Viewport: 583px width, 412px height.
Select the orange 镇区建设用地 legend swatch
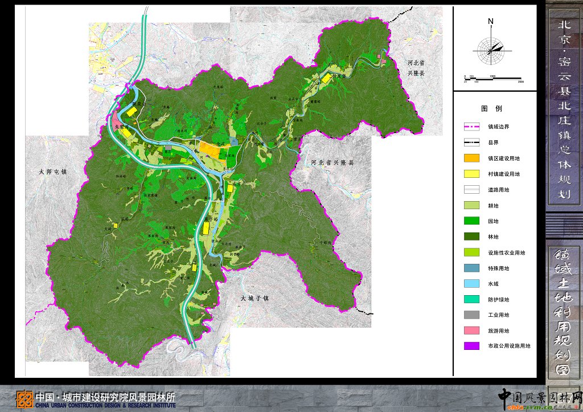point(473,158)
